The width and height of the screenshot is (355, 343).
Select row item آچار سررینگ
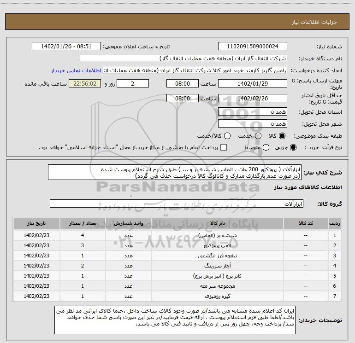coord(217,266)
